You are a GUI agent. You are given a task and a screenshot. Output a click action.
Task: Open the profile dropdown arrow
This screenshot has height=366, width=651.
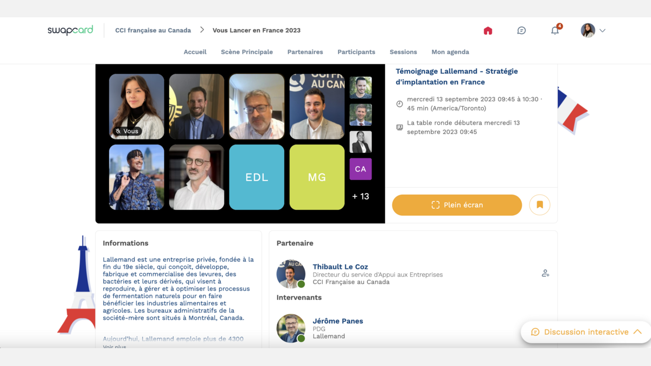point(603,31)
